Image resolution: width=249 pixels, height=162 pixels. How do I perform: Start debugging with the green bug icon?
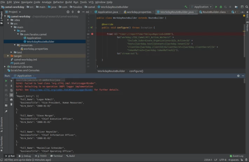(x=221, y=7)
